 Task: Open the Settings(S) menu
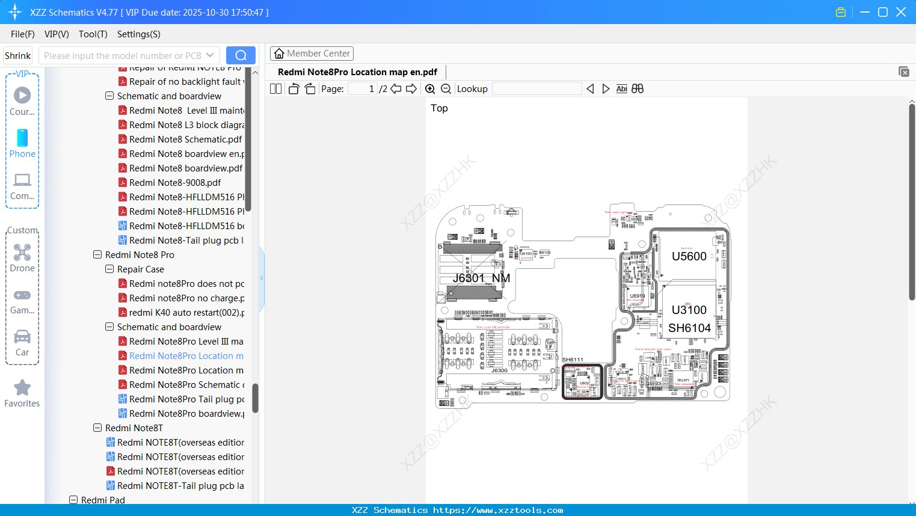(139, 34)
